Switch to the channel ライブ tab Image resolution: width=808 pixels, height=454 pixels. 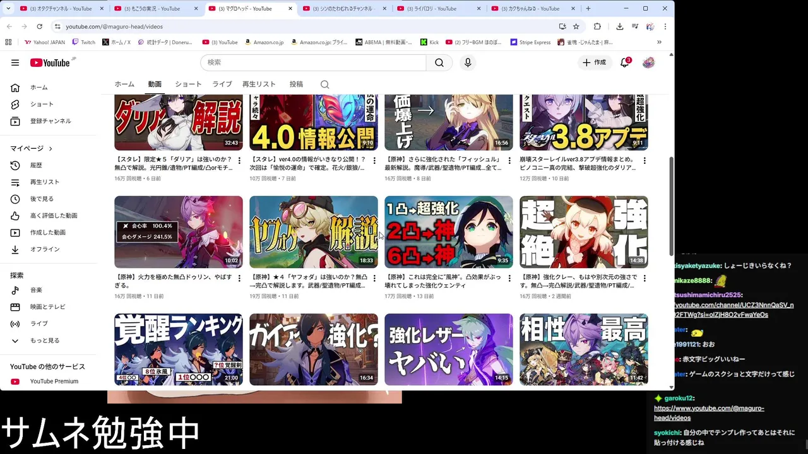click(222, 84)
